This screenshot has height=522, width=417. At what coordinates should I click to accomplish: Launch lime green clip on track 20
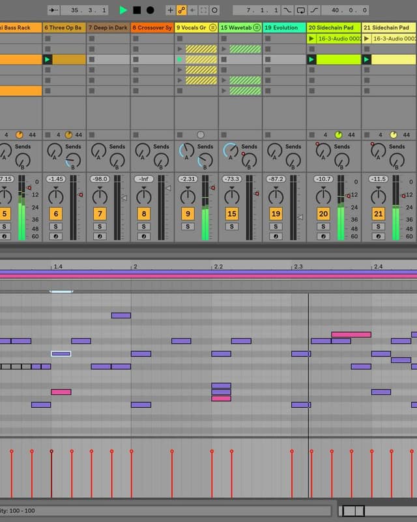(311, 59)
